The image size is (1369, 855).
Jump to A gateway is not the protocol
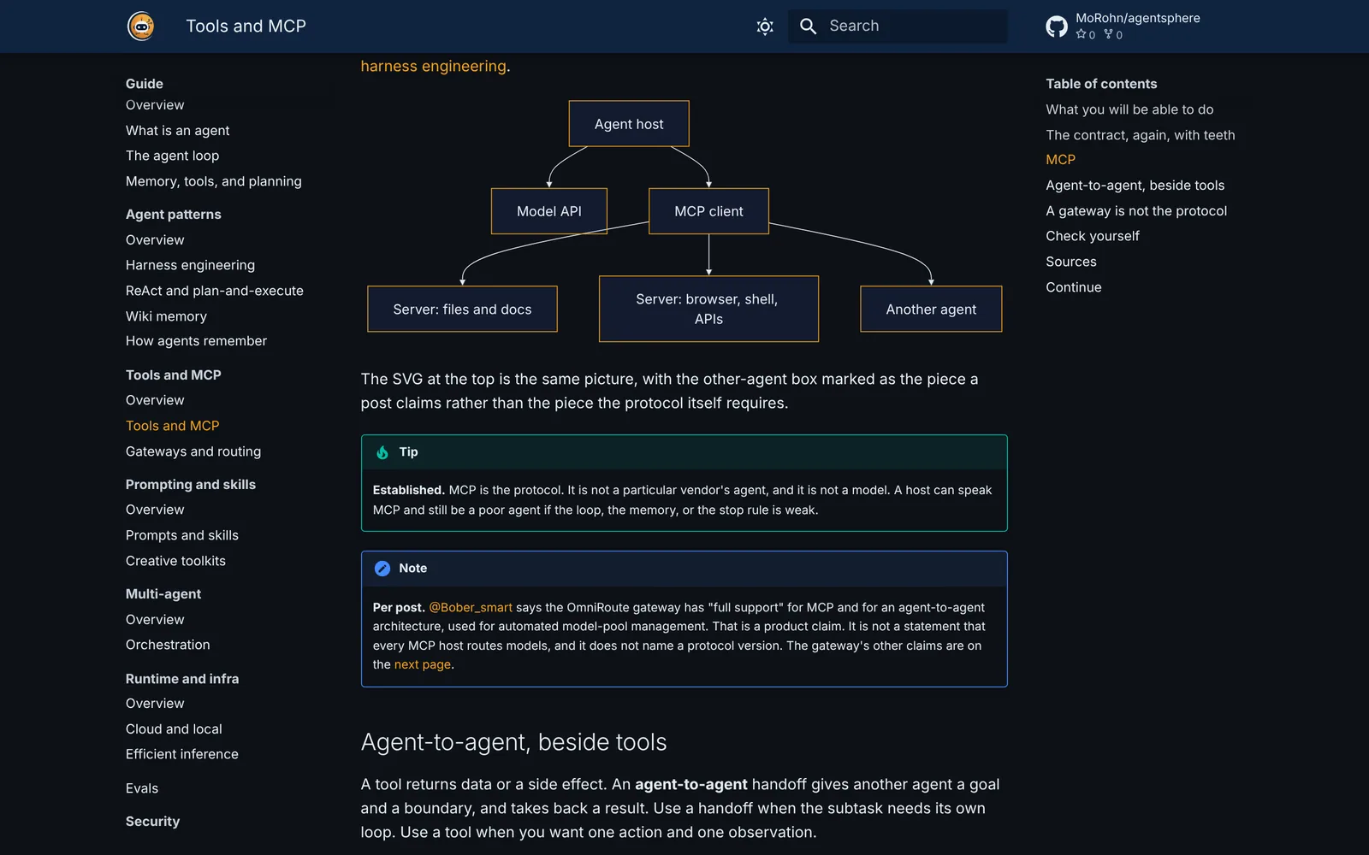[x=1135, y=211]
